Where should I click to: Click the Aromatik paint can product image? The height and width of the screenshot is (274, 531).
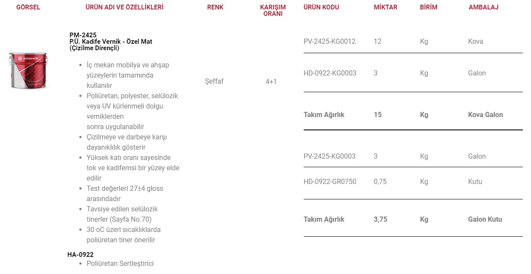(x=29, y=71)
